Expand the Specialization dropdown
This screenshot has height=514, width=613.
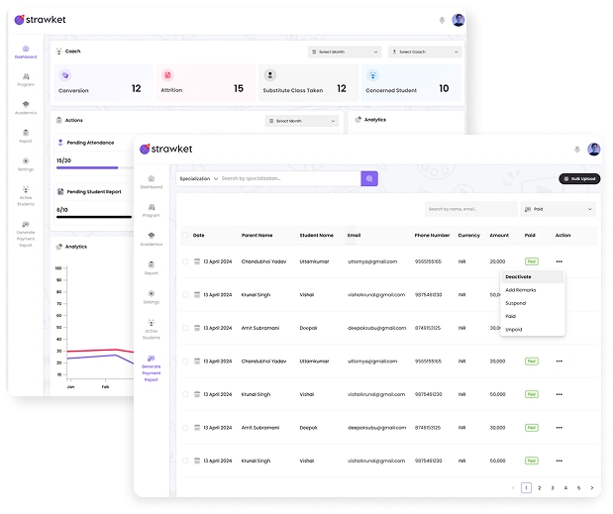click(199, 178)
